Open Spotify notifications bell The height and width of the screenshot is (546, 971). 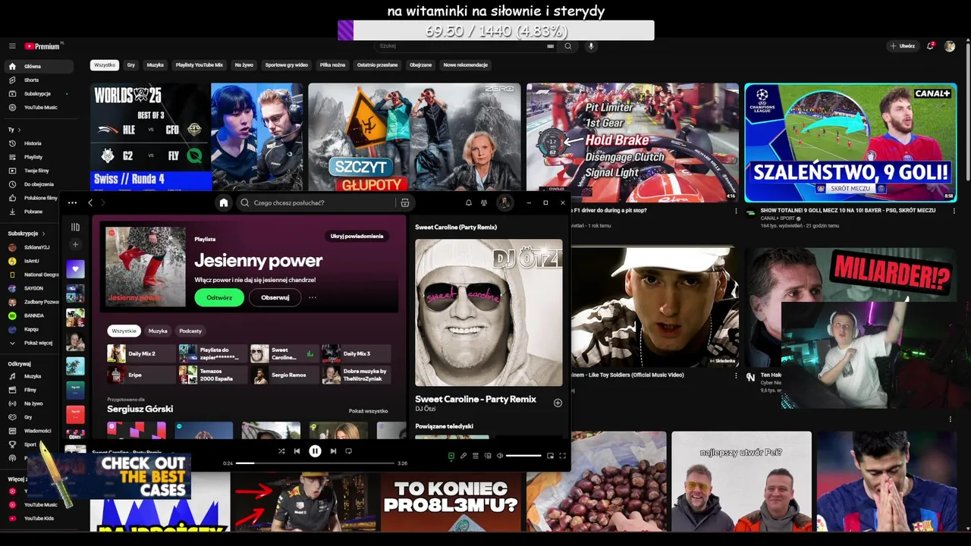click(x=468, y=202)
